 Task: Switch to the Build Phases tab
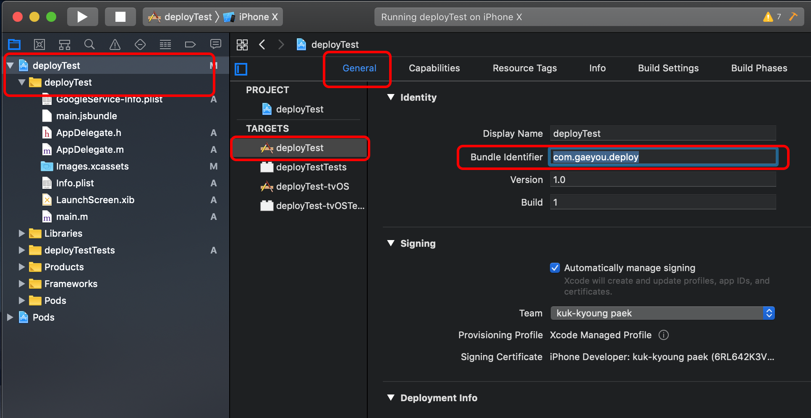pos(759,68)
